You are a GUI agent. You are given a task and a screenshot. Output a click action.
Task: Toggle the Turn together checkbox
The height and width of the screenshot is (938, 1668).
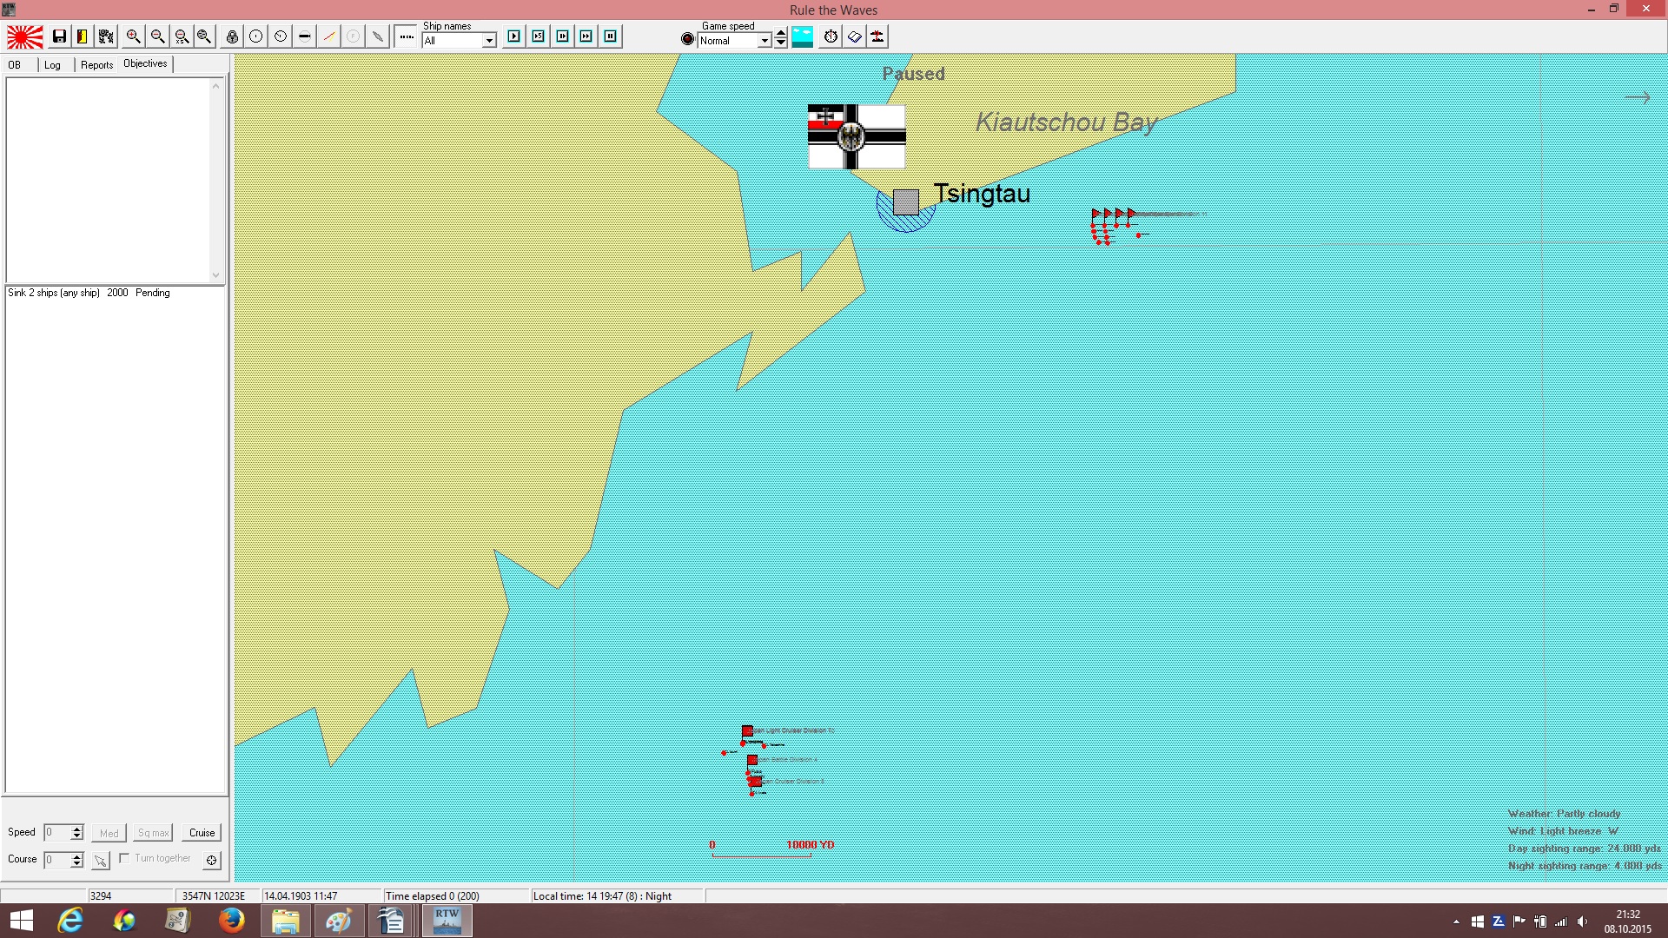(124, 858)
